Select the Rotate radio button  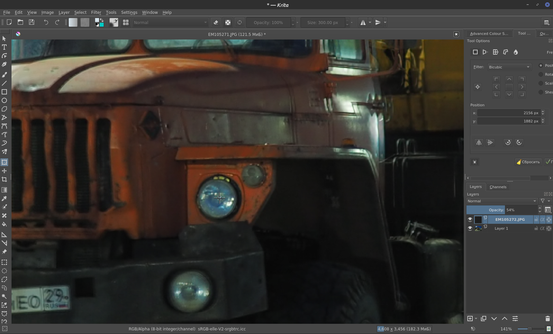pos(541,74)
